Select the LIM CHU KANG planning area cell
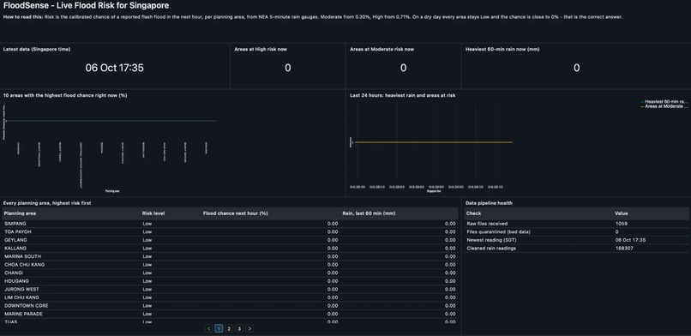 coord(21,297)
